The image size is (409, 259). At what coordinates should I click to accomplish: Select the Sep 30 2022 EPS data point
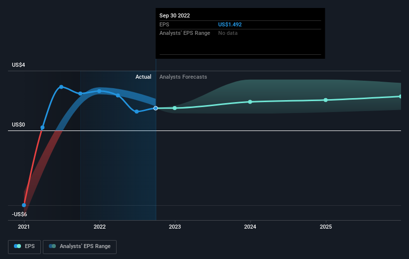pyautogui.click(x=156, y=108)
